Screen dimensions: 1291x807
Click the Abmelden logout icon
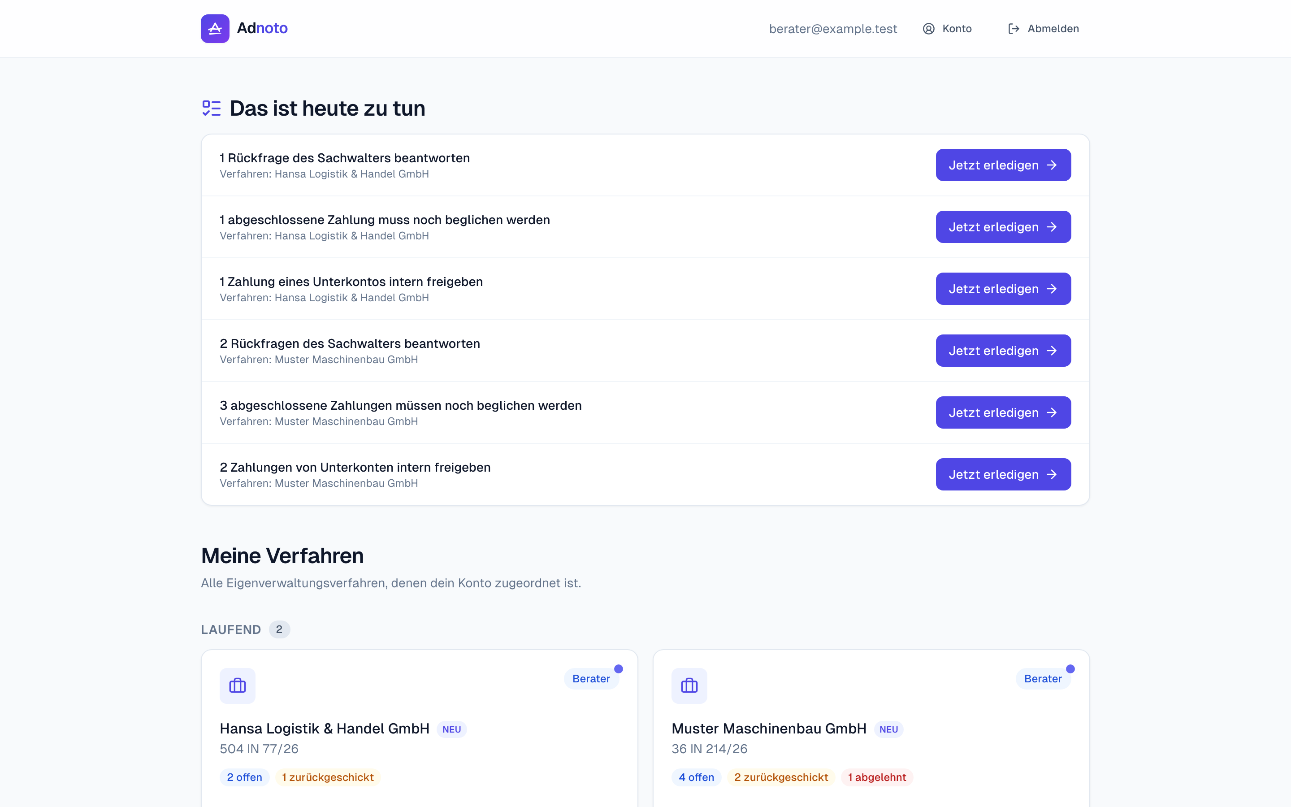(1014, 29)
